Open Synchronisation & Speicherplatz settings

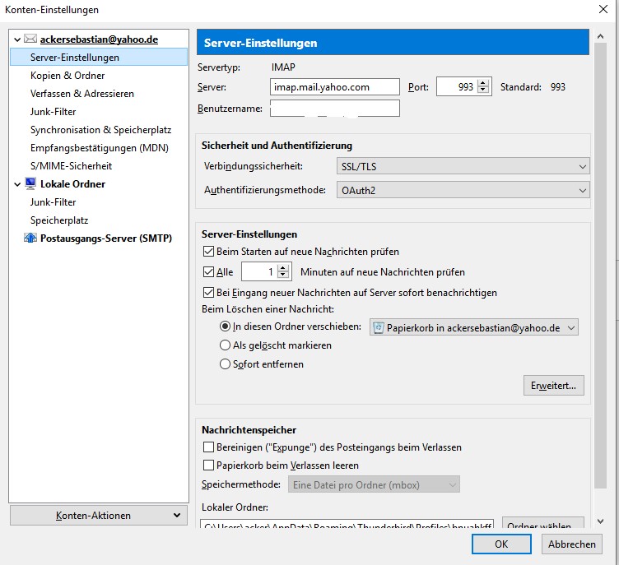100,130
